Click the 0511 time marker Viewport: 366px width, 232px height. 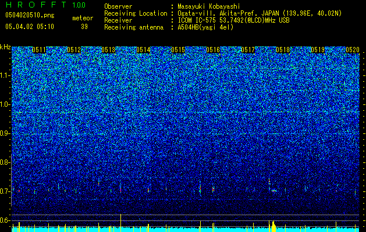(x=39, y=50)
